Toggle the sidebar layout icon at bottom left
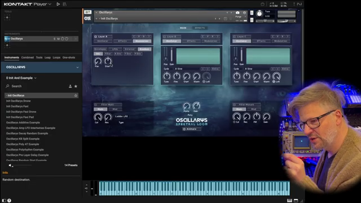The width and height of the screenshot is (361, 203). 4,201
